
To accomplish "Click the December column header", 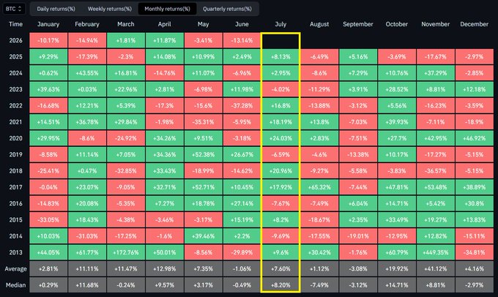I will pyautogui.click(x=474, y=24).
